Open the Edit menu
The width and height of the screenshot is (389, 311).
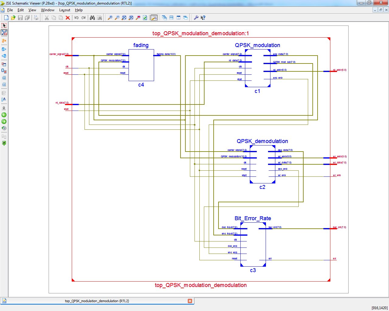pyautogui.click(x=21, y=10)
